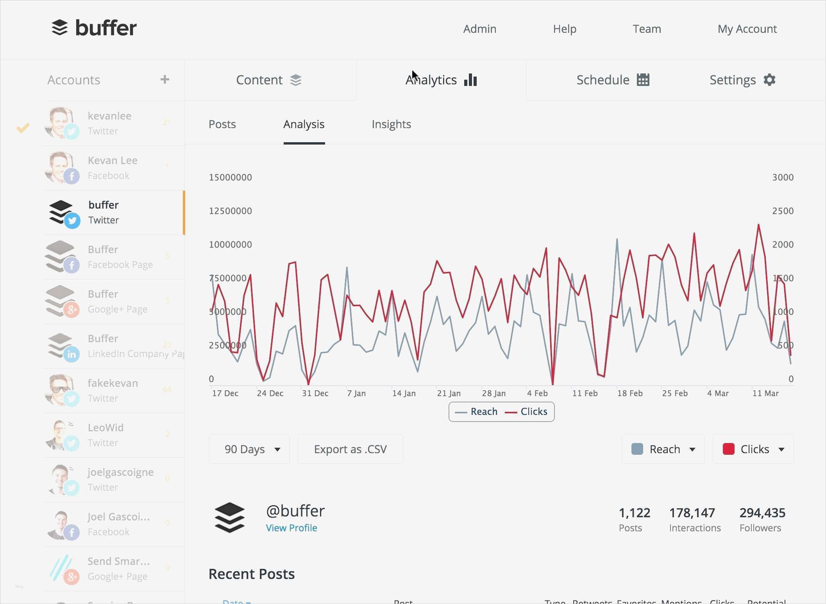The height and width of the screenshot is (604, 826).
Task: Click the red Clicks color swatch
Action: (x=728, y=449)
